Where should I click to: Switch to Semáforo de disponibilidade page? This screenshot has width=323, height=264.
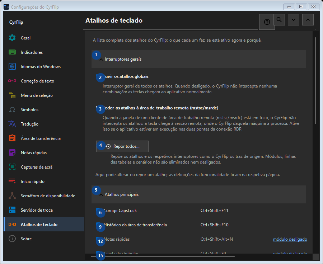pos(44,195)
